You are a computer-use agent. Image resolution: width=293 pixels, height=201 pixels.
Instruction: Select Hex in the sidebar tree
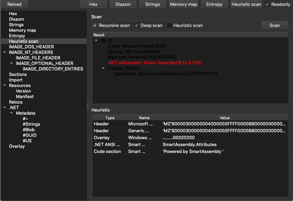(13, 14)
